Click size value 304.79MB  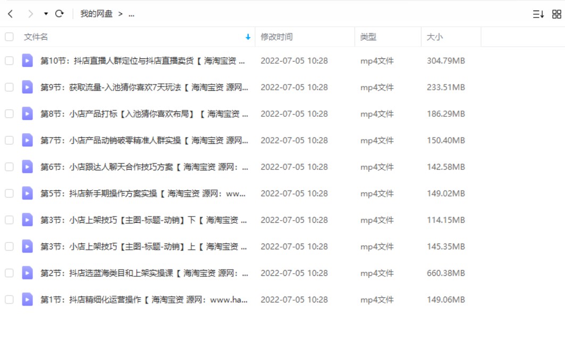[x=446, y=61]
